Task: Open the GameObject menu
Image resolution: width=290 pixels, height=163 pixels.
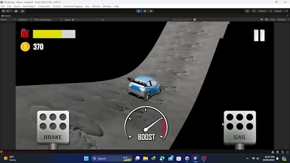Action: 29,6
